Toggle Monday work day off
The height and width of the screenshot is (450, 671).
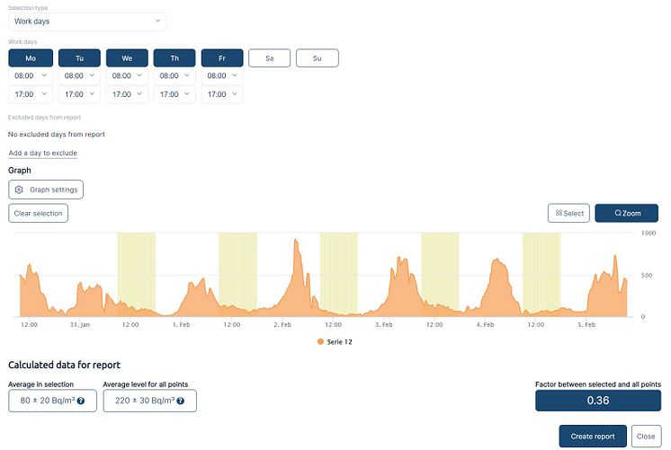[x=30, y=58]
